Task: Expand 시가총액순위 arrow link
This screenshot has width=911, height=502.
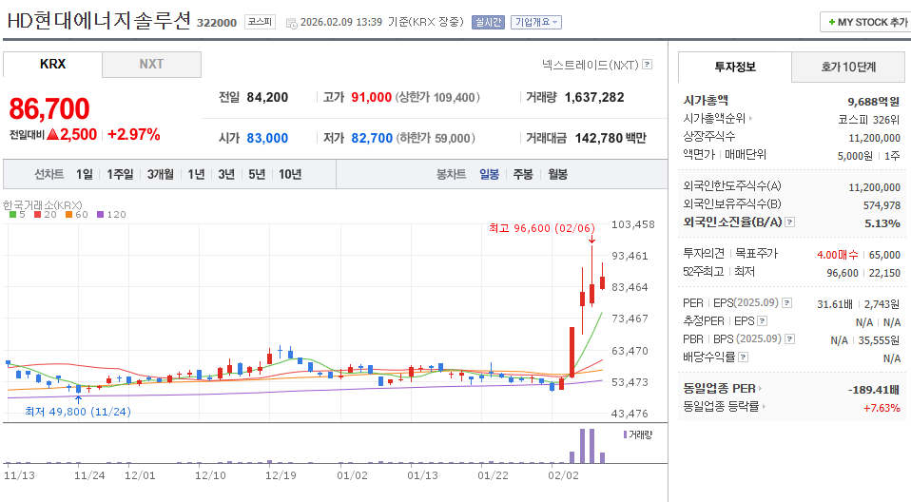Action: pos(750,118)
